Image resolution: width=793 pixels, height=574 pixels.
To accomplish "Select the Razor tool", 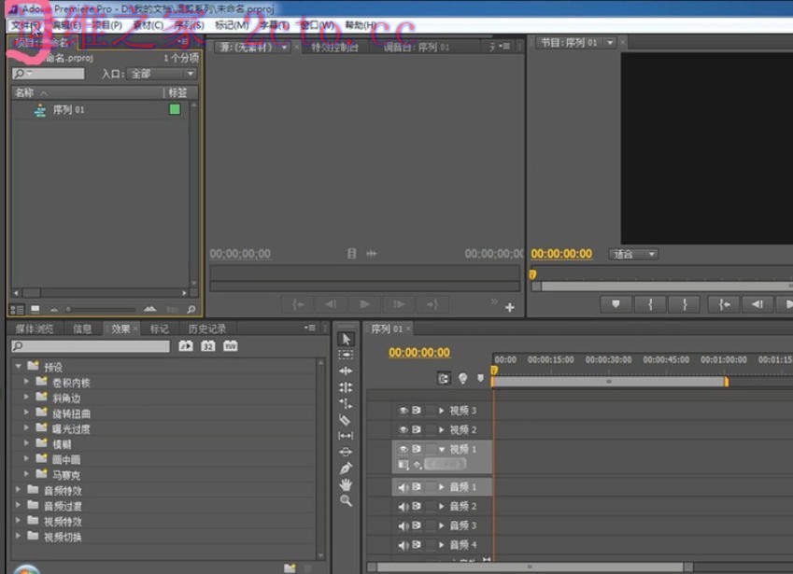I will (x=346, y=419).
